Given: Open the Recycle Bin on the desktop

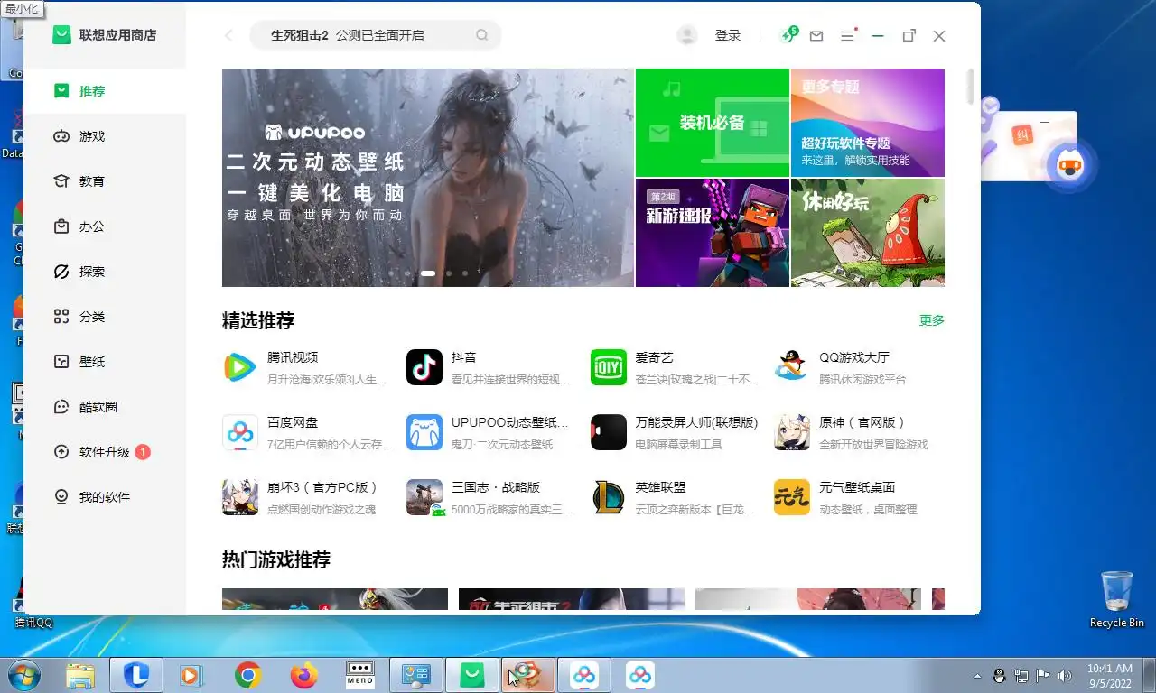Looking at the screenshot, I should [x=1117, y=599].
